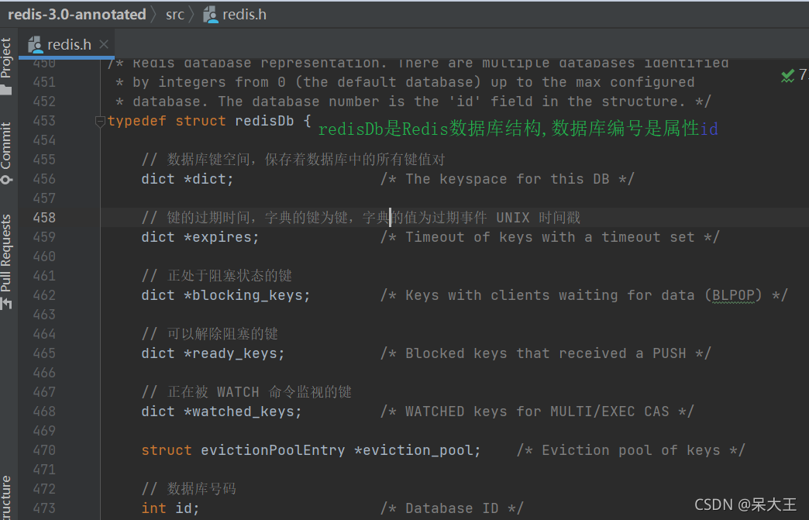Click the redisDb struct name
This screenshot has width=809, height=520.
pyautogui.click(x=264, y=121)
